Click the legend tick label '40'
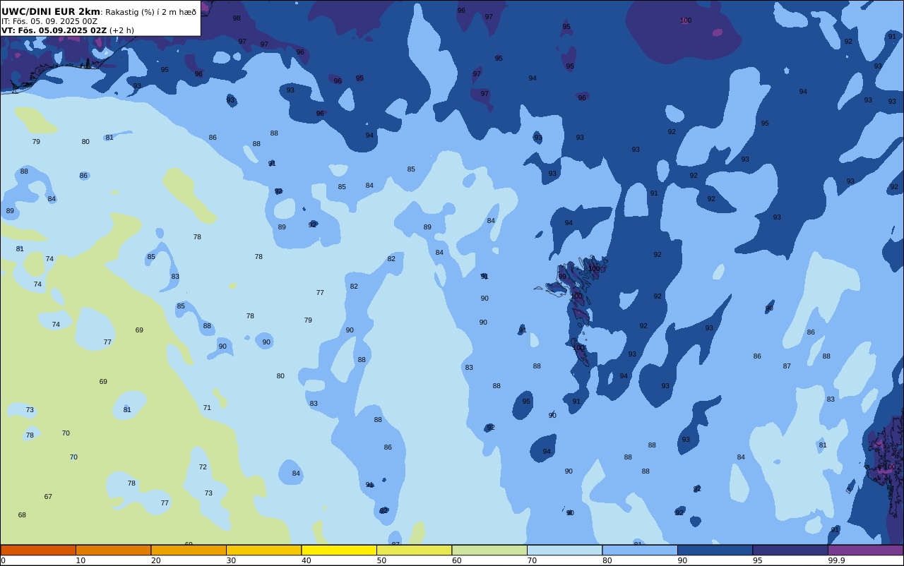 click(306, 560)
